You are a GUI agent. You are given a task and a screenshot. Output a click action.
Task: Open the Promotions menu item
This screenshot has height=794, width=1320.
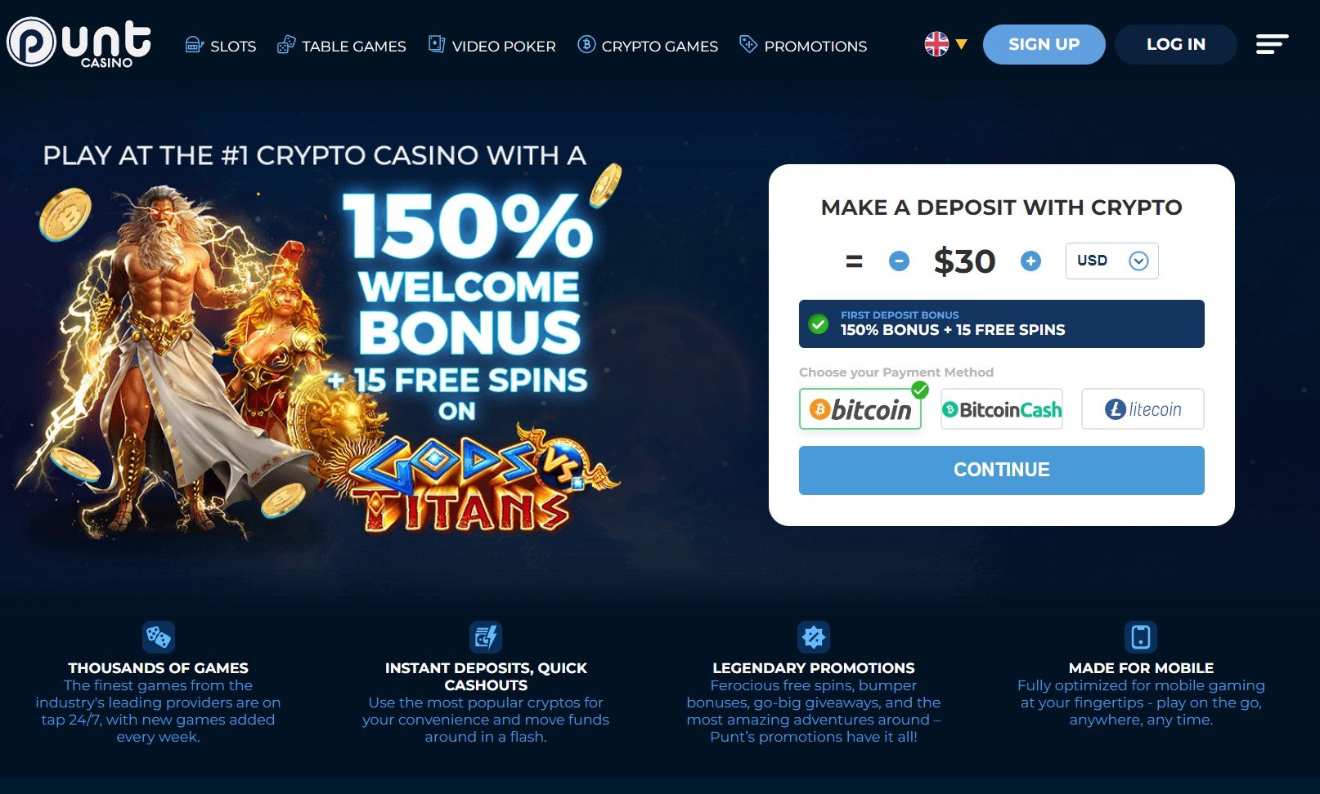[x=803, y=46]
